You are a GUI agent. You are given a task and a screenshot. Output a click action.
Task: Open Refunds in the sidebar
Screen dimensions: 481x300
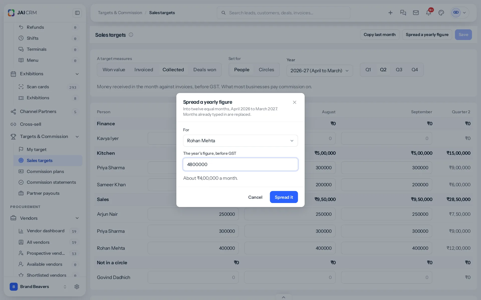point(48,27)
